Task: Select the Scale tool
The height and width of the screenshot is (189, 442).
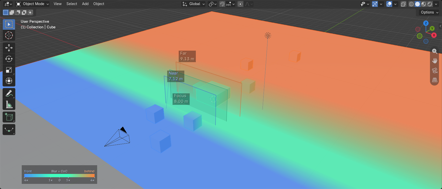Action: 9,70
